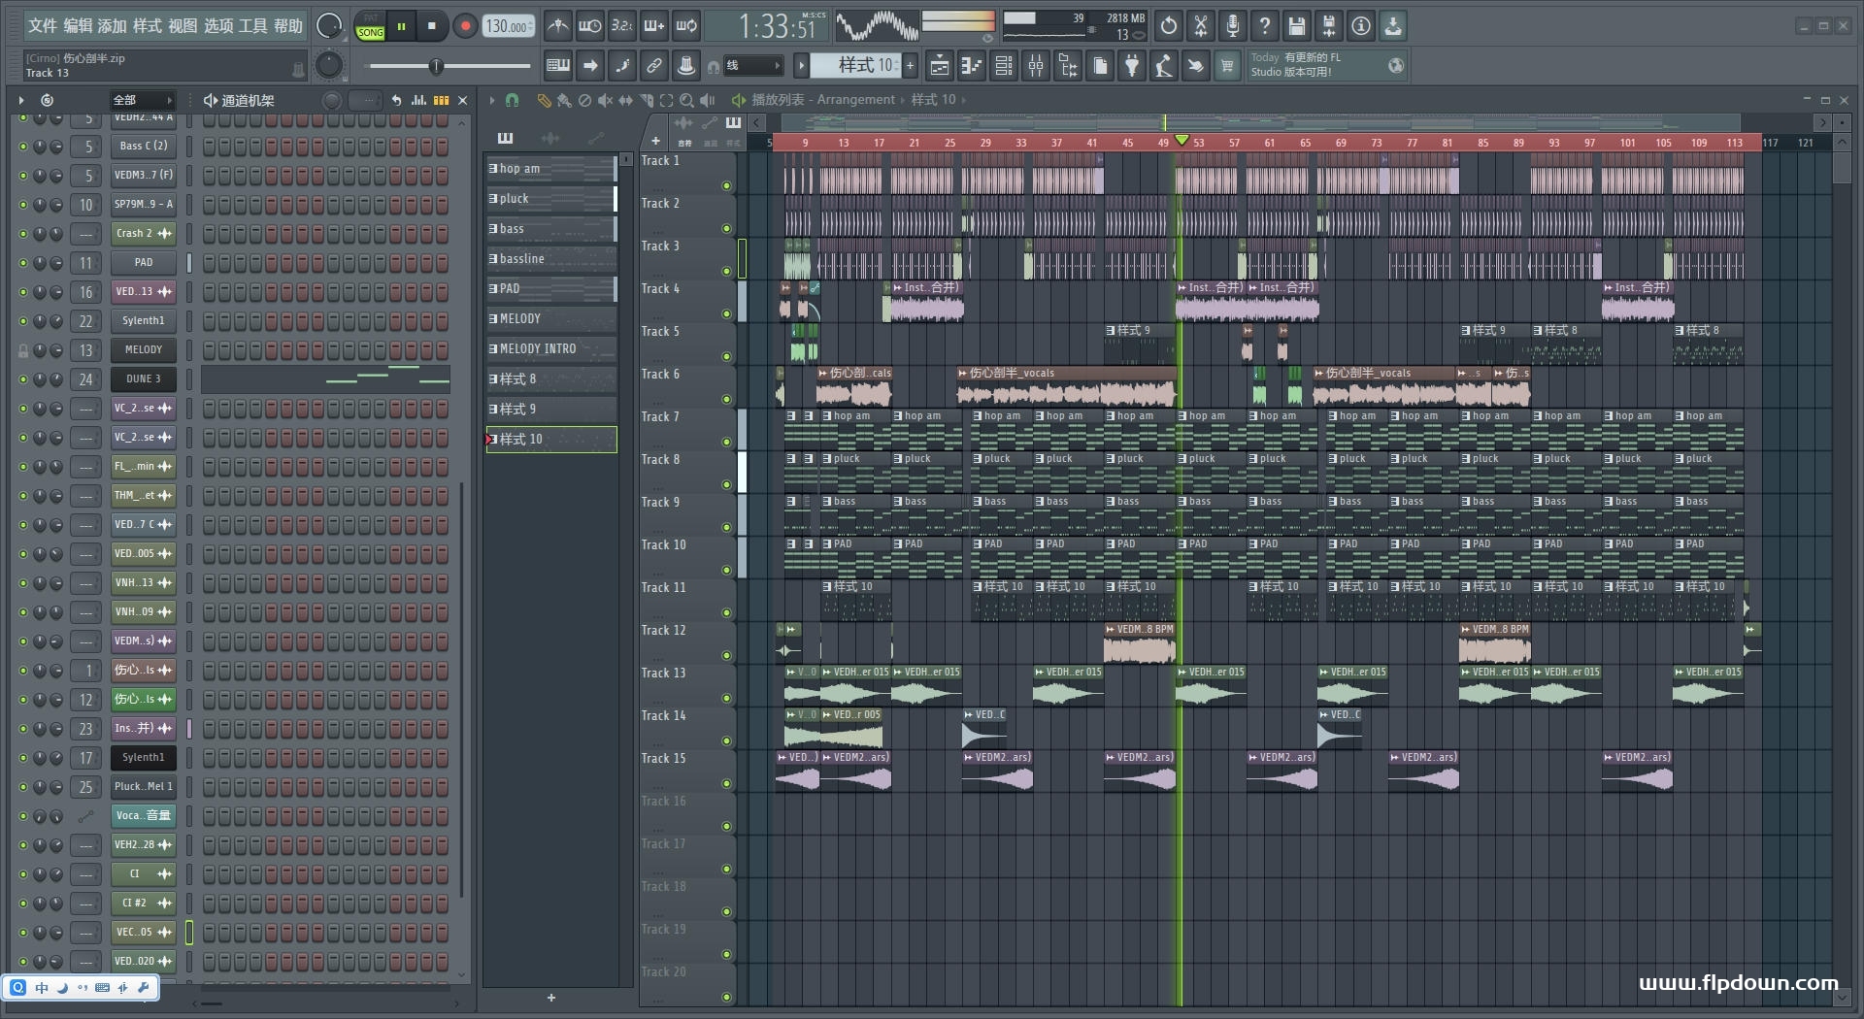Open the mixer window from toolbar
1864x1019 pixels.
pyautogui.click(x=1036, y=66)
